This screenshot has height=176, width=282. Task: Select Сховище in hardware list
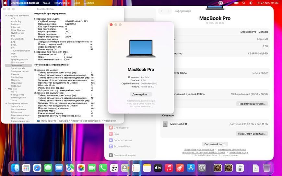[16, 86]
